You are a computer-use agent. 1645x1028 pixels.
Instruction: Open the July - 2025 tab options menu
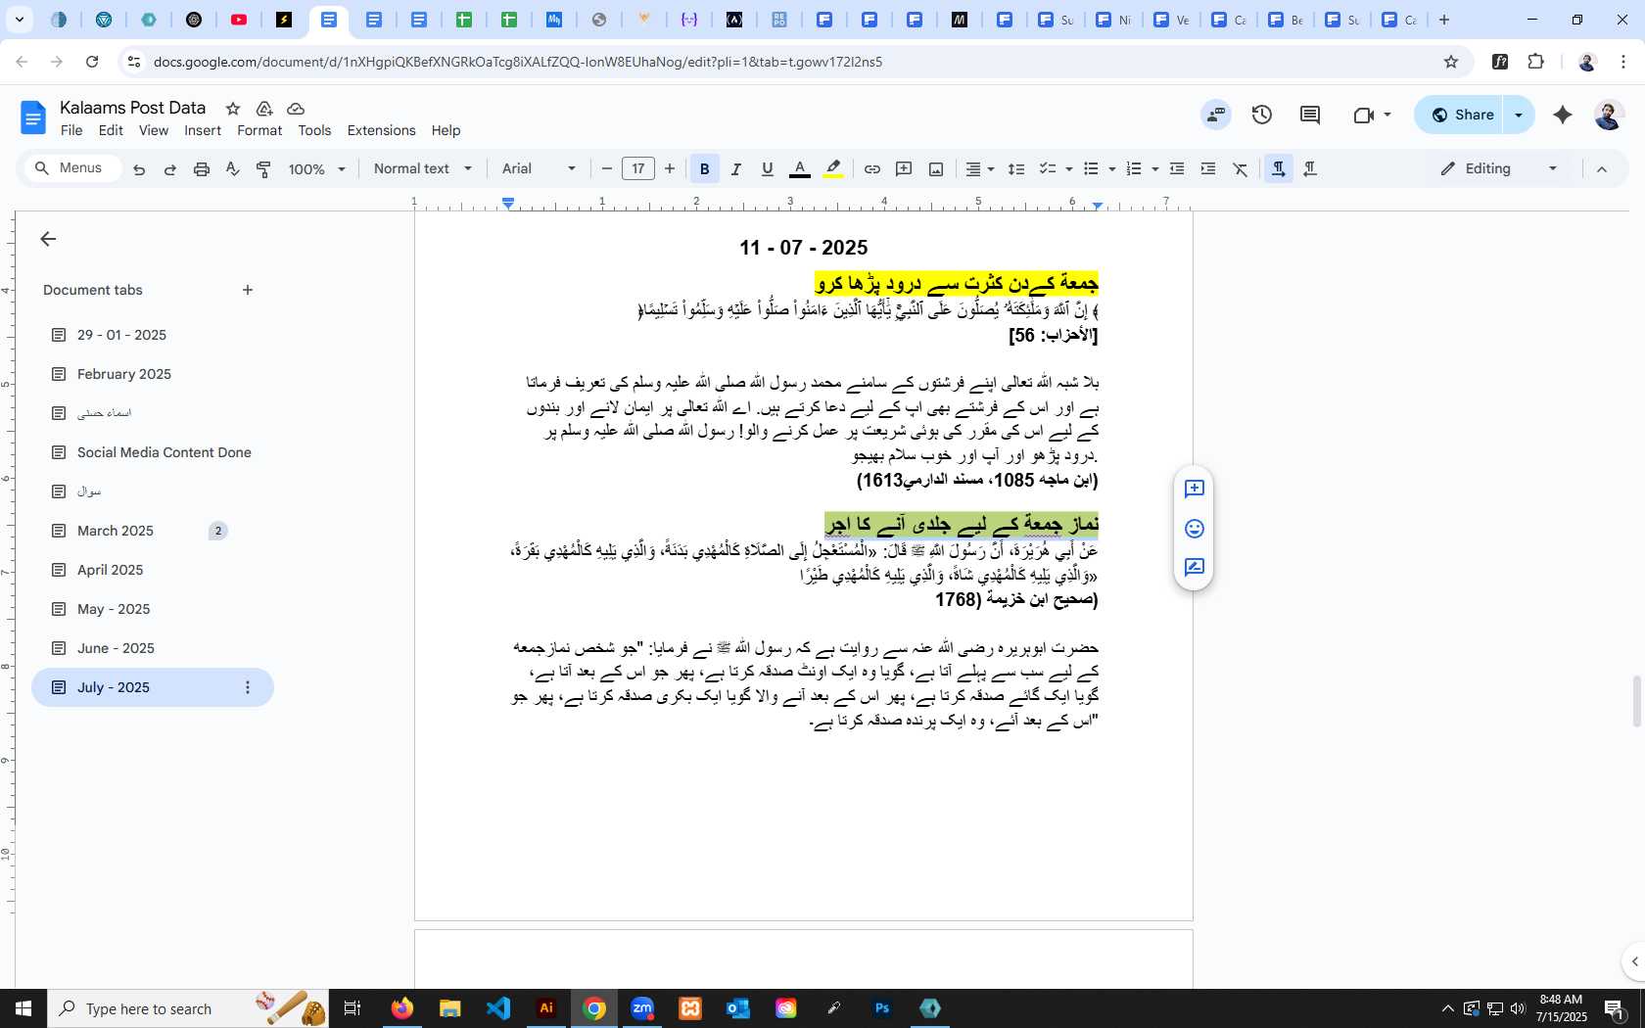pos(248,687)
